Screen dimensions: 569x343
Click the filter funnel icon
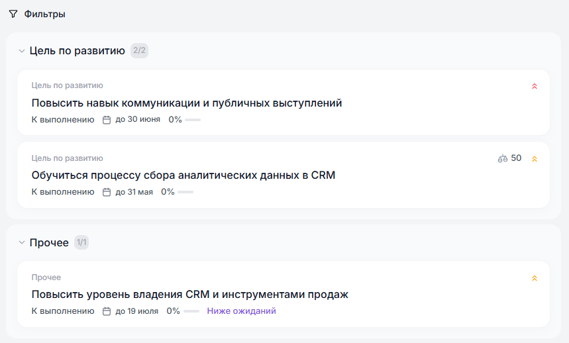13,14
